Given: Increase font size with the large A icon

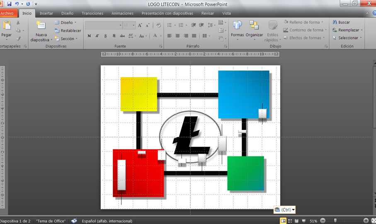Looking at the screenshot, I should (140, 25).
